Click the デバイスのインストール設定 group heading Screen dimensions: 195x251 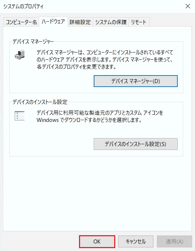click(40, 102)
